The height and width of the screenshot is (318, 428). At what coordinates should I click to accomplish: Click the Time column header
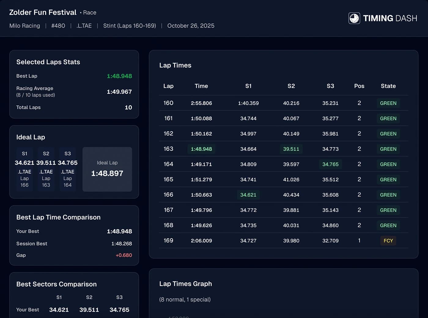[201, 86]
